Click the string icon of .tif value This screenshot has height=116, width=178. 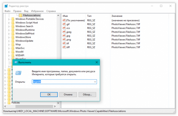click(64, 43)
